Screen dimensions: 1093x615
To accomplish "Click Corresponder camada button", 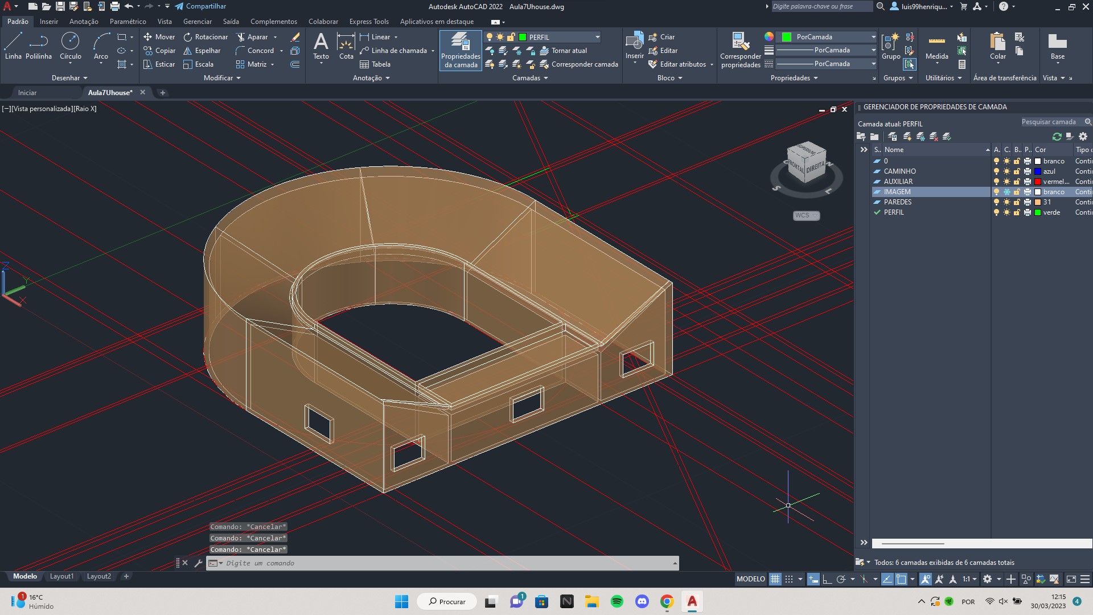I will click(x=578, y=64).
